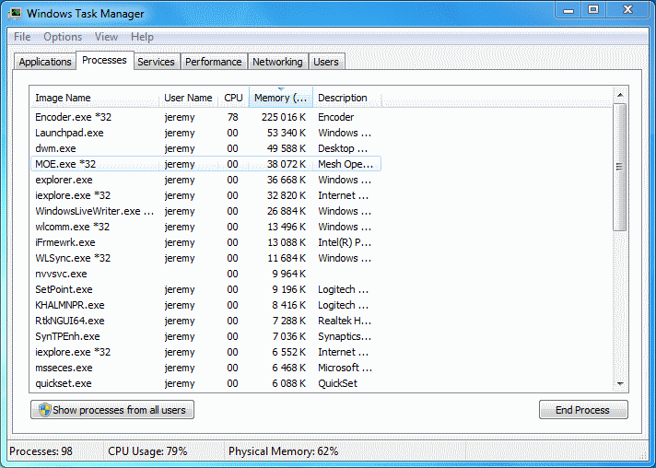Click the scrollbar down arrow

620,383
